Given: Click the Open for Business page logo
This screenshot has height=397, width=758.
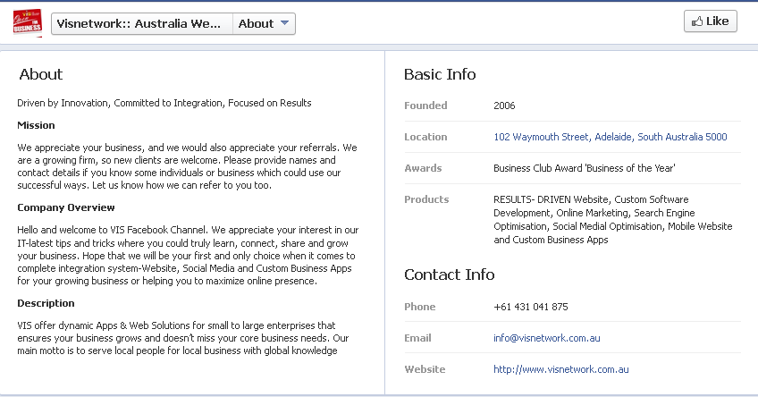Looking at the screenshot, I should (27, 22).
